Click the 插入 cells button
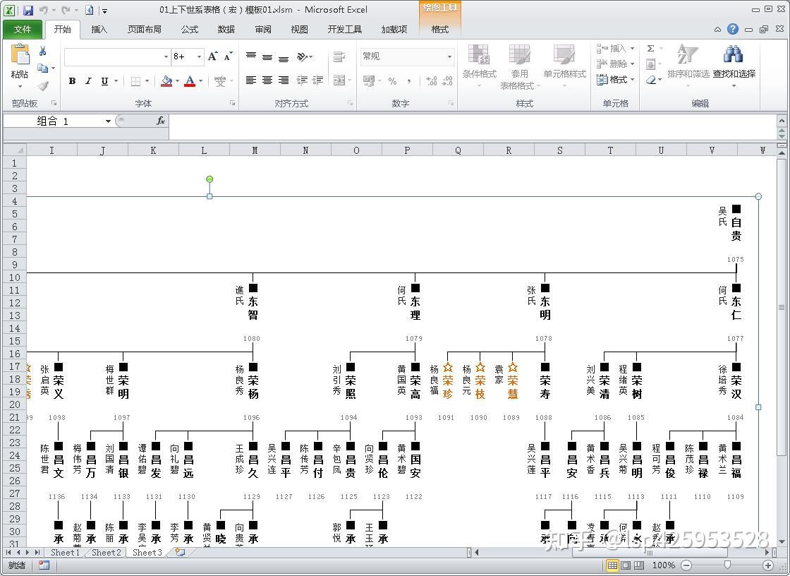 tap(614, 49)
